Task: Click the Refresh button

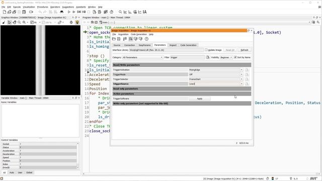Action: [x=245, y=50]
